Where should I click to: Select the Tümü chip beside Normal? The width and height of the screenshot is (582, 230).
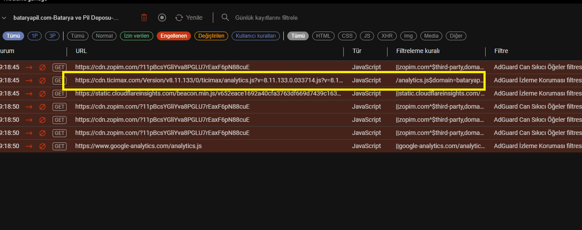pyautogui.click(x=78, y=36)
